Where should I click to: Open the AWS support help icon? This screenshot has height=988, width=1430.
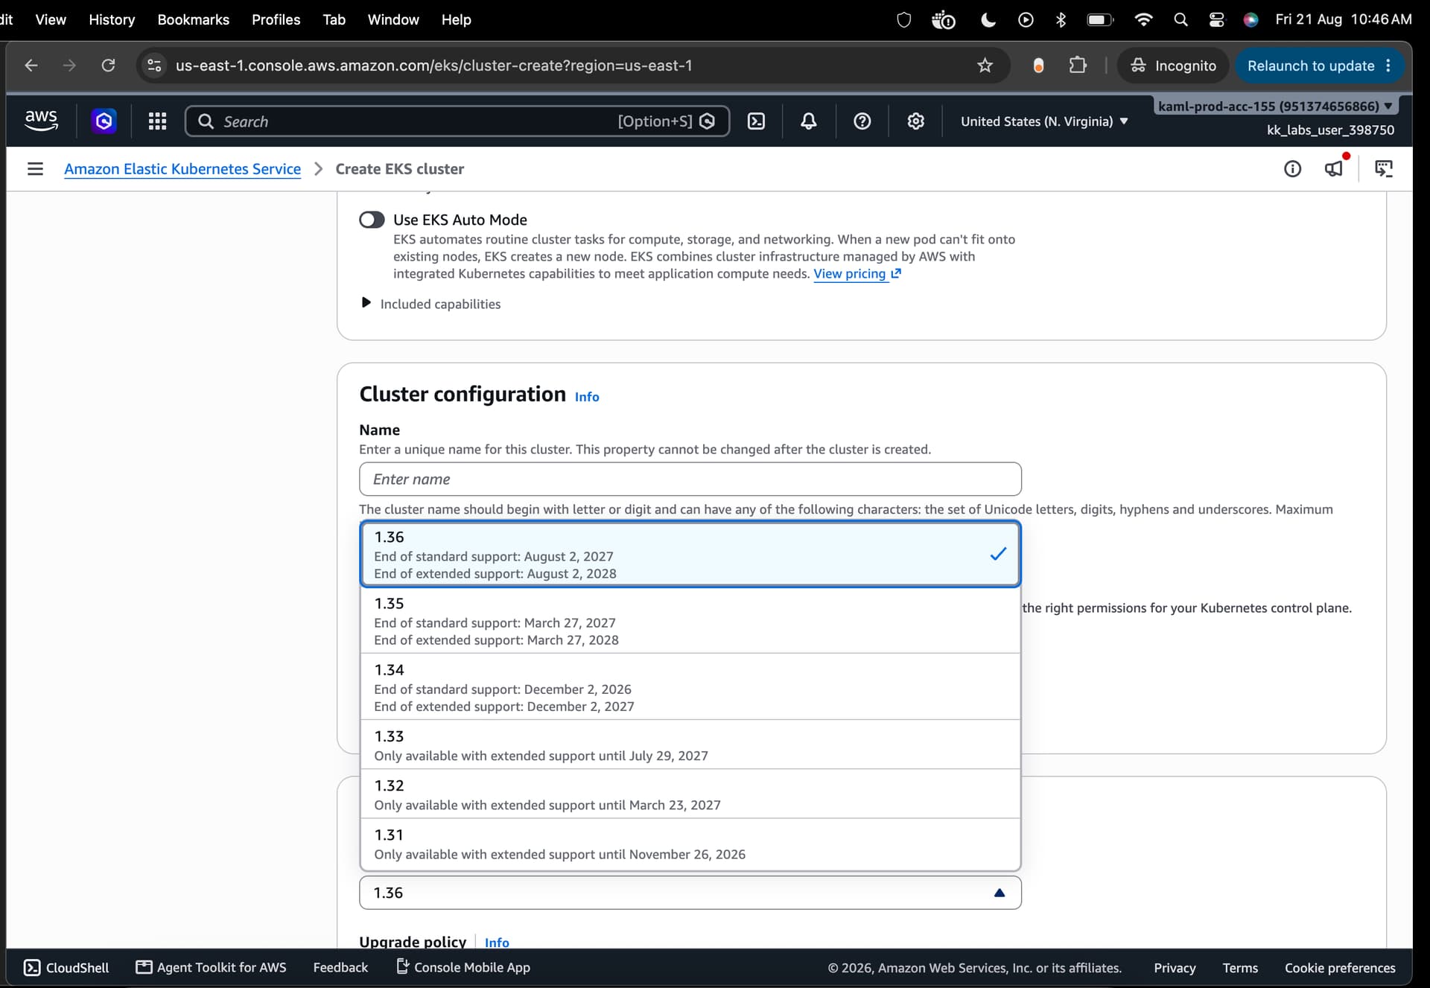pyautogui.click(x=862, y=121)
